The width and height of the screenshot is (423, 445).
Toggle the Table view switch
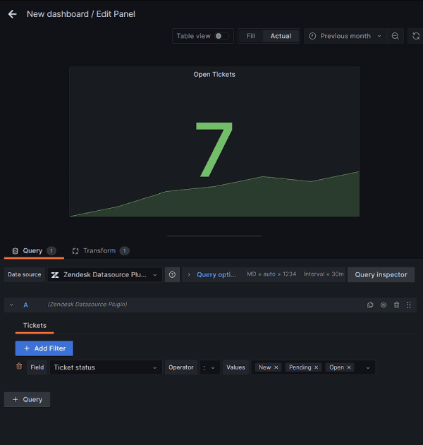(x=221, y=36)
